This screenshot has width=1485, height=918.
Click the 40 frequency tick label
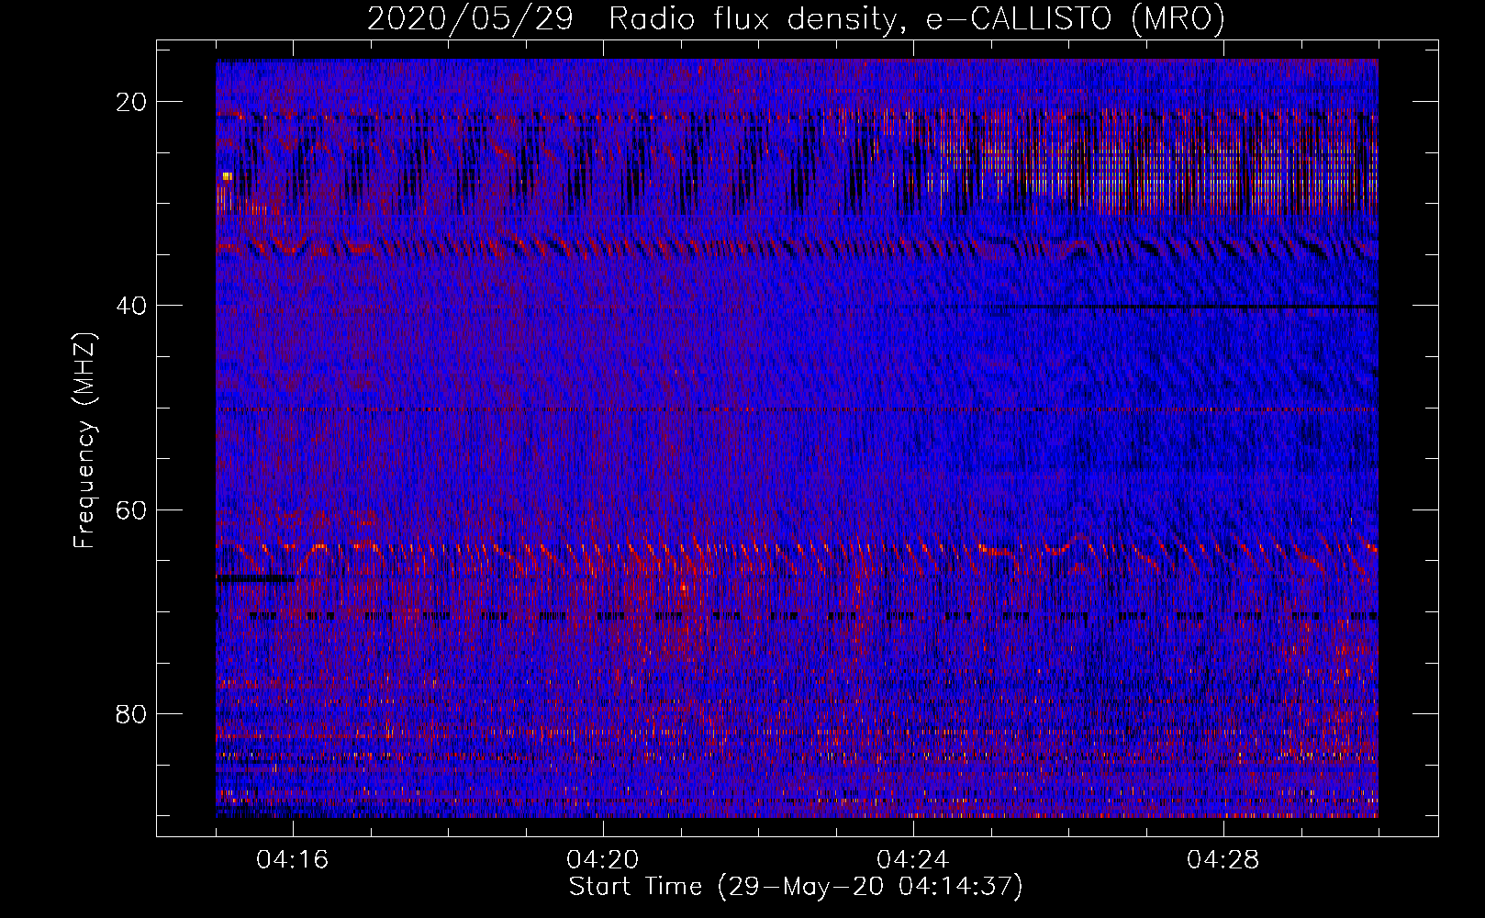(131, 306)
